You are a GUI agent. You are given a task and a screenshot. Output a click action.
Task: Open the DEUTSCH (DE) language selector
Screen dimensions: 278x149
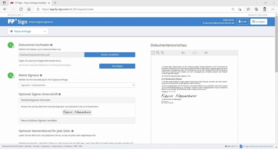click(15, 15)
